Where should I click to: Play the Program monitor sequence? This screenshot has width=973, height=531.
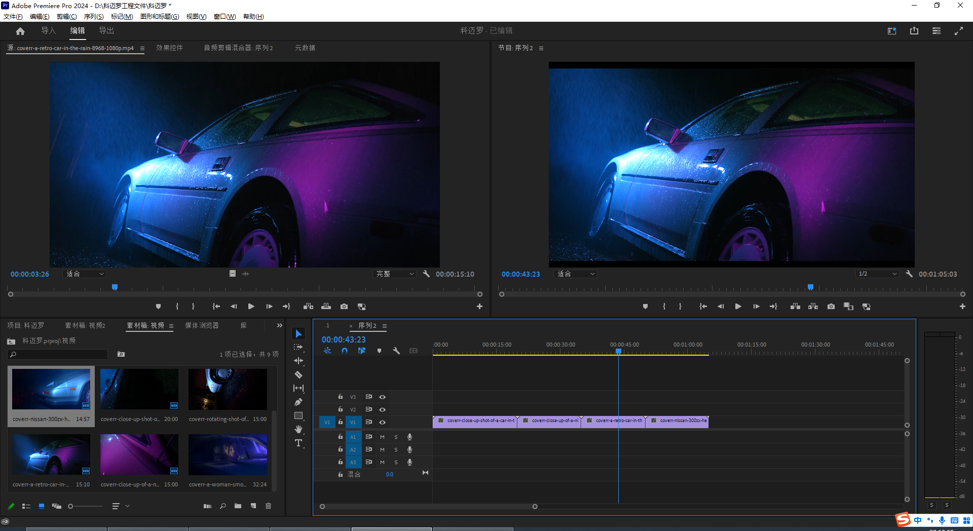tap(738, 307)
